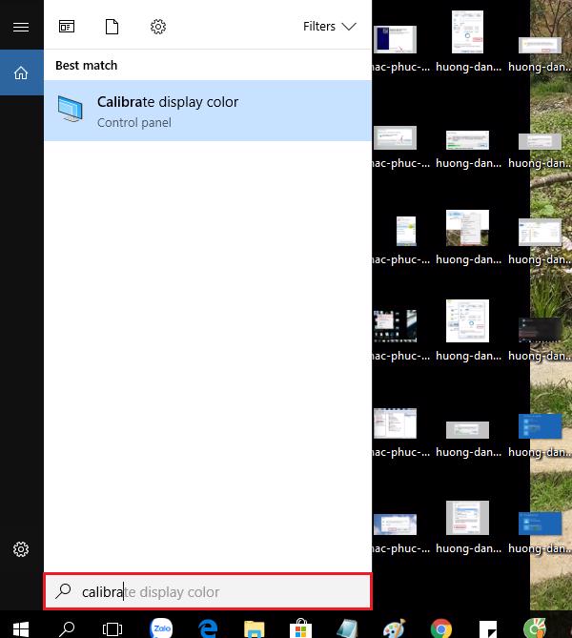Click the taskbar search magnifier icon

68,628
